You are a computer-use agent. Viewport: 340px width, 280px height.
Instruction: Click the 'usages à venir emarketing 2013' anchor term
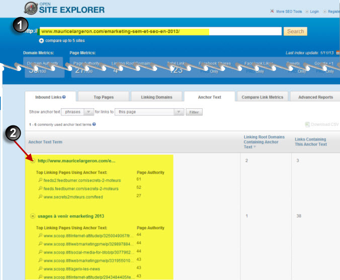(71, 216)
